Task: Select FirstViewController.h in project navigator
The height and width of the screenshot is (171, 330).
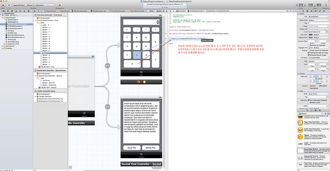Action: 15,26
